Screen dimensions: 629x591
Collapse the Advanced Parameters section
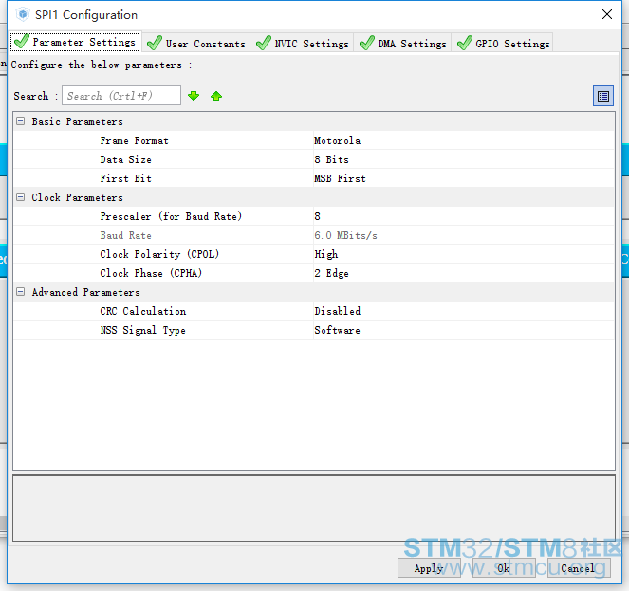[x=21, y=292]
